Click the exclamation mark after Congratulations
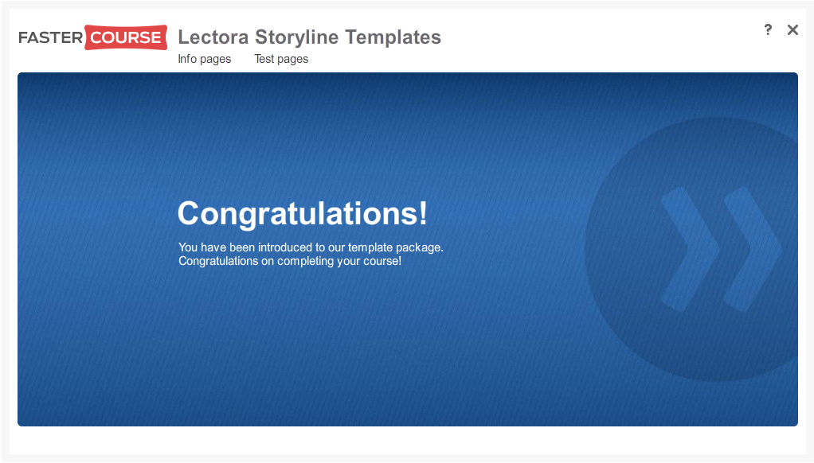 pyautogui.click(x=423, y=213)
